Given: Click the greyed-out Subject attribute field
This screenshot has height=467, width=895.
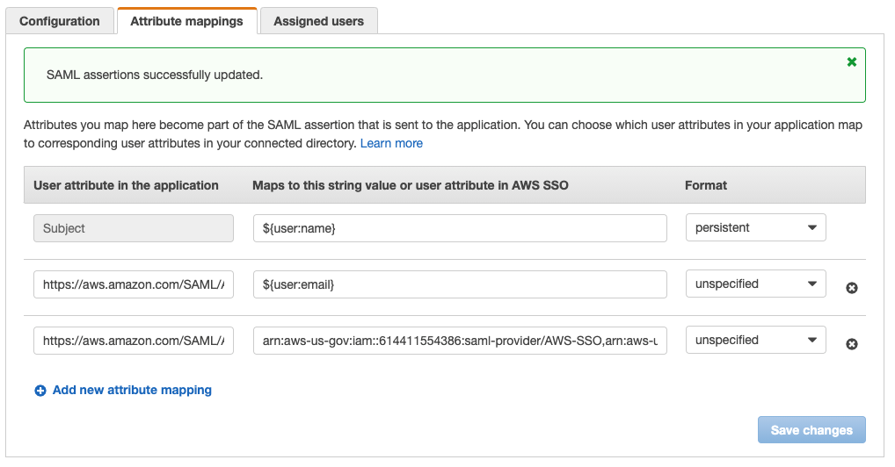Looking at the screenshot, I should point(134,228).
